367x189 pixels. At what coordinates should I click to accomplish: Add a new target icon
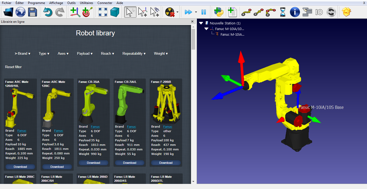pyautogui.click(x=87, y=12)
